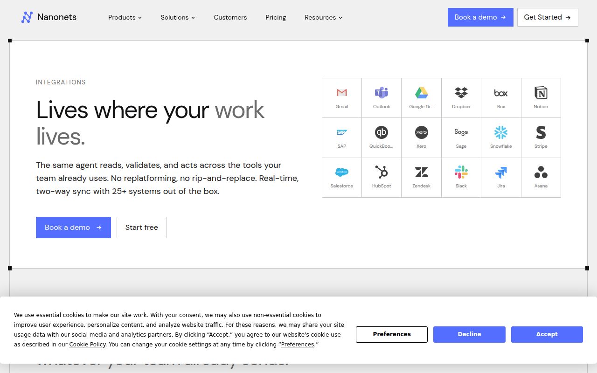Select the Snowflake integration icon

click(x=501, y=132)
